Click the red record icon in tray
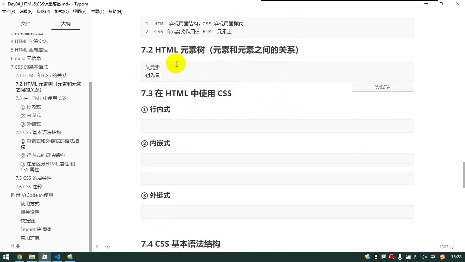465x262 pixels. 392,257
